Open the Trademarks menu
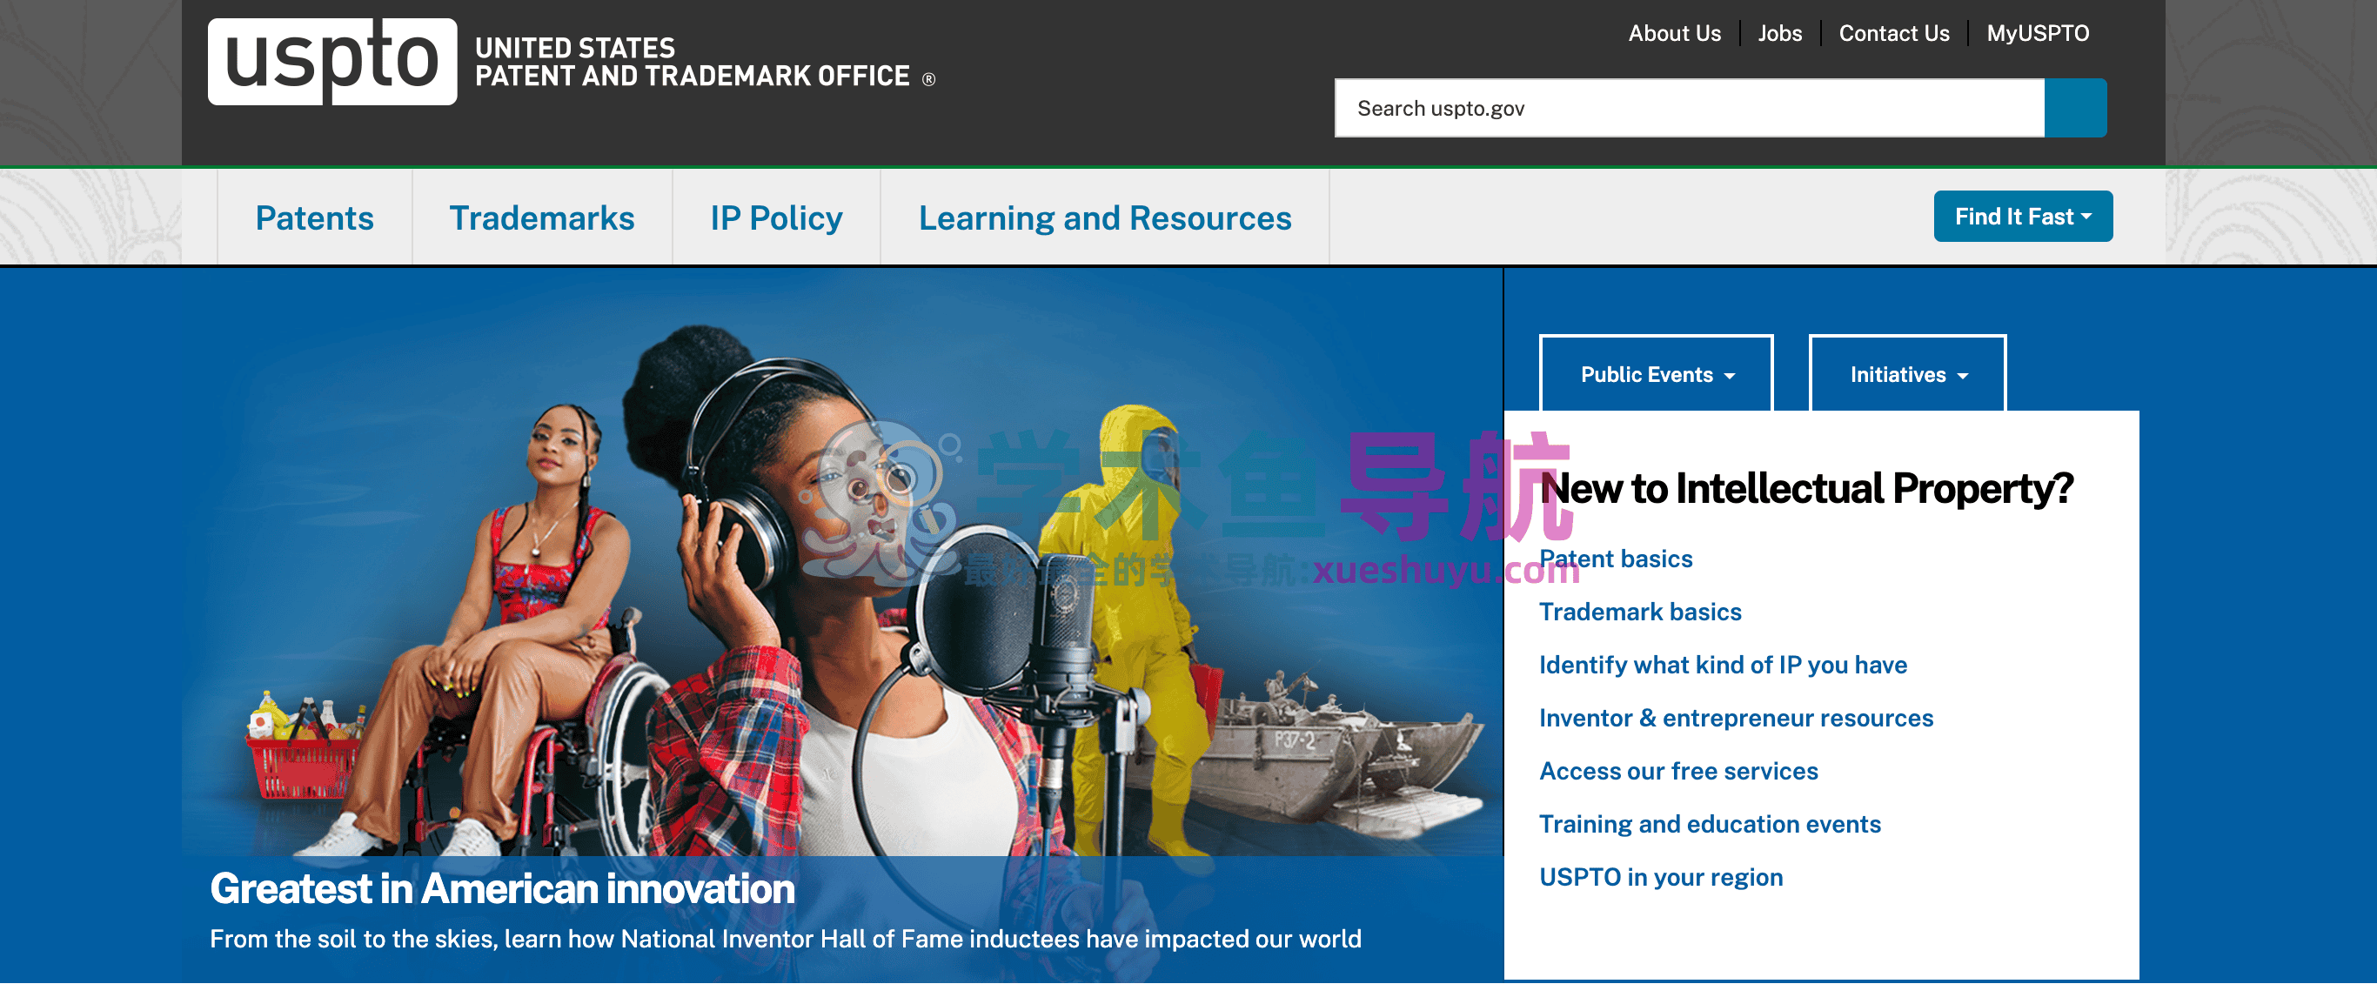 click(542, 218)
